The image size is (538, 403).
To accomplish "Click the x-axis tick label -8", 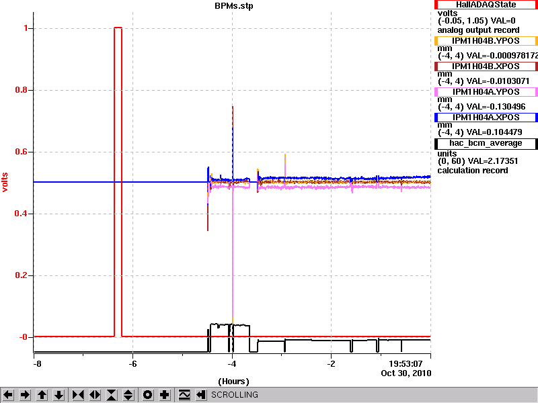I will pos(37,364).
